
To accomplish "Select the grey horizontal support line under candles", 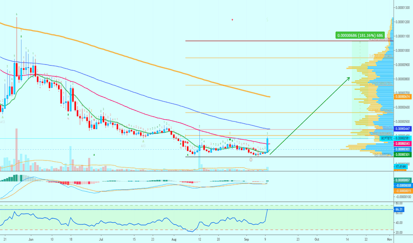I will pyautogui.click(x=289, y=157).
